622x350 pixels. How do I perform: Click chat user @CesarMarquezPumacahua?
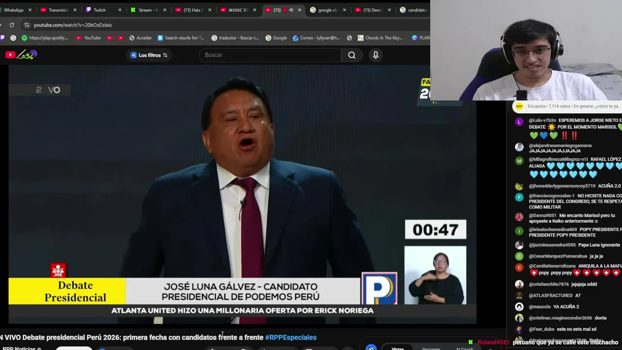click(x=558, y=256)
